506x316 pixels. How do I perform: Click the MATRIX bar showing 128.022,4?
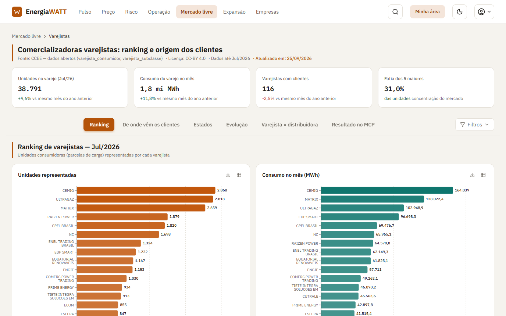tap(373, 199)
